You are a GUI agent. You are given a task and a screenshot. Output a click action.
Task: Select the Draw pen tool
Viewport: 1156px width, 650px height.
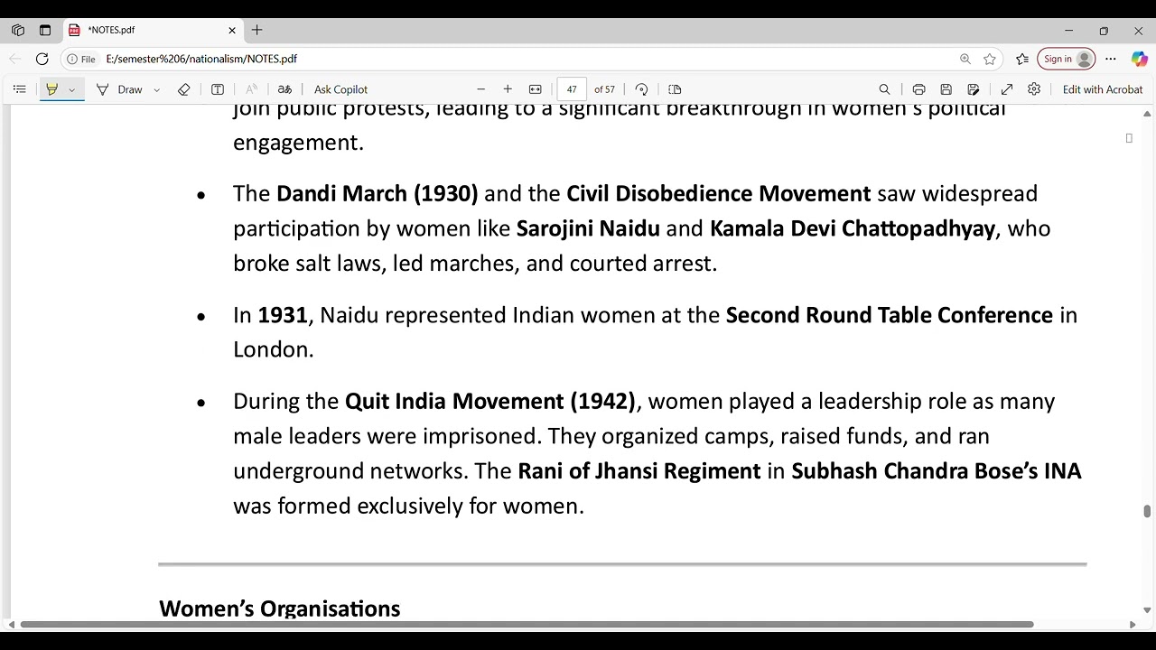120,89
